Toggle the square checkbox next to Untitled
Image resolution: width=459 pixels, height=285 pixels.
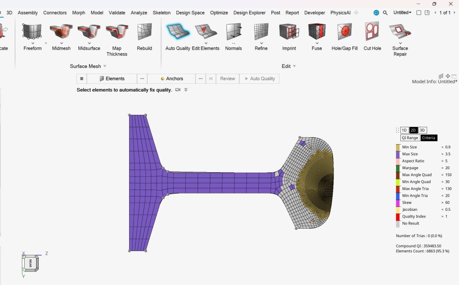click(419, 13)
